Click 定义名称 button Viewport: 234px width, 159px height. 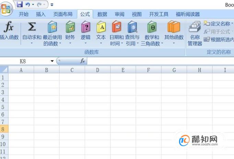[218, 24]
